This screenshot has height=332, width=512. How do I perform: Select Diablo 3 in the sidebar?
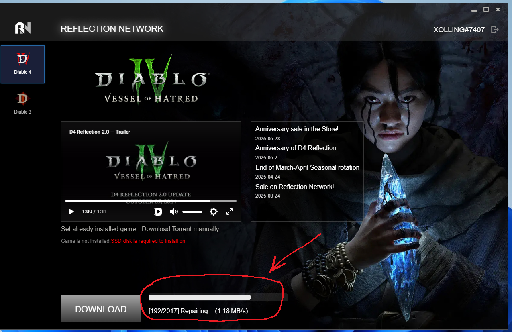tap(23, 102)
